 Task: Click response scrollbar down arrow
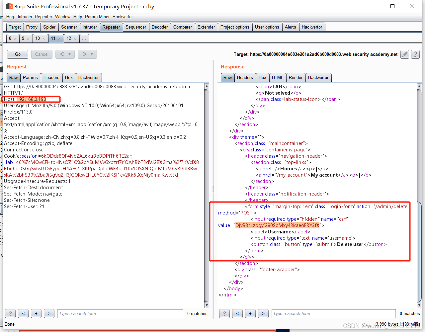tap(419, 305)
